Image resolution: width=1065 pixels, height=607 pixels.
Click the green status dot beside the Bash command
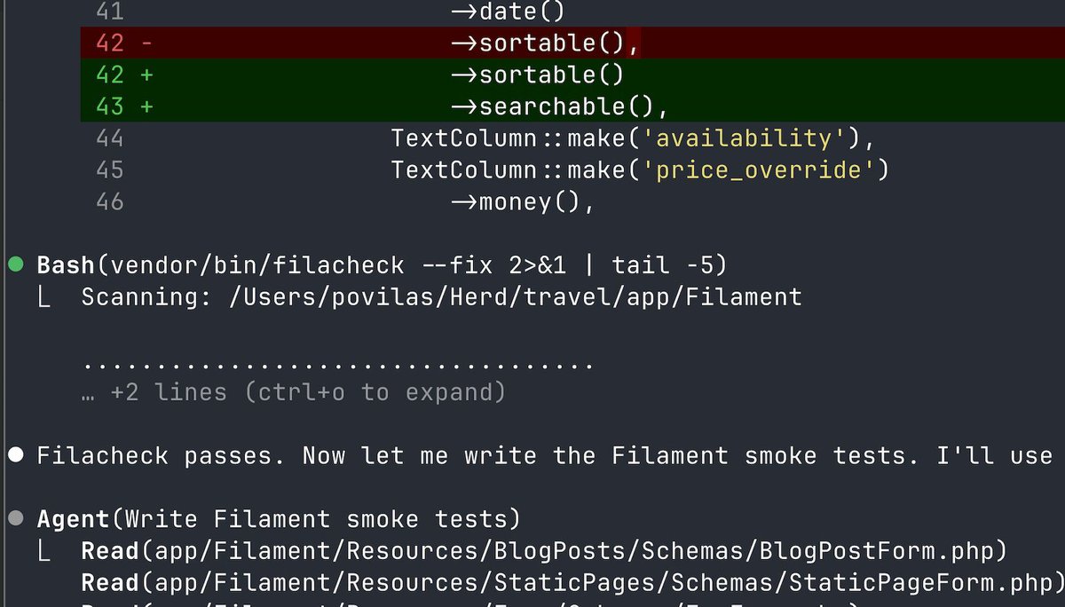point(15,264)
